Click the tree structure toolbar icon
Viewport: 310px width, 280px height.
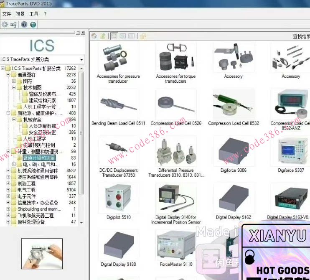tap(14, 25)
